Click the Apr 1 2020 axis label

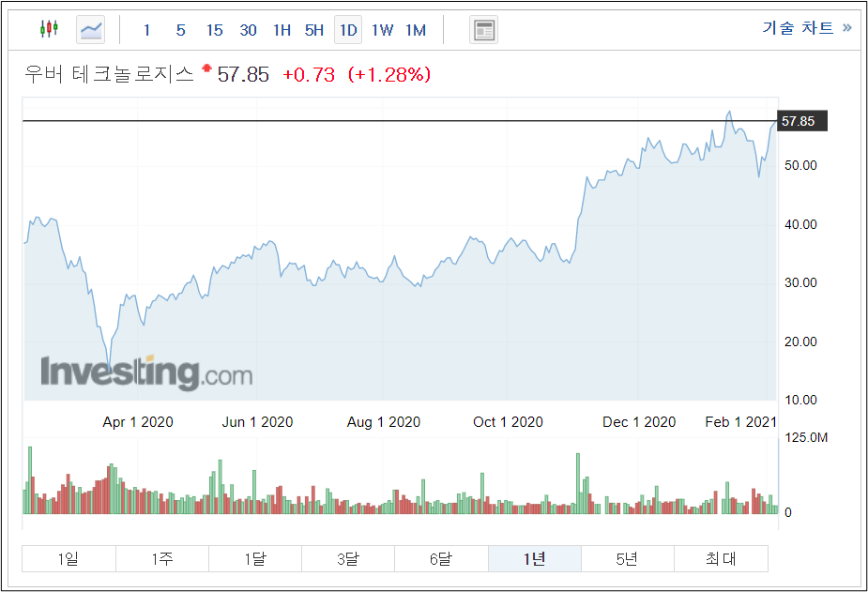(138, 422)
